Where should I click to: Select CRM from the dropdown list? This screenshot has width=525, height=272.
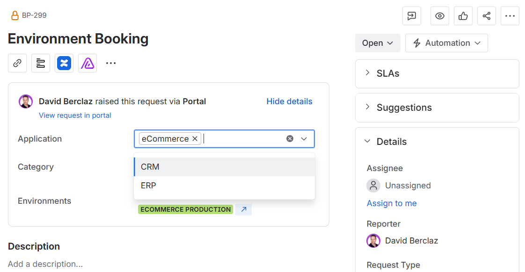coord(224,167)
